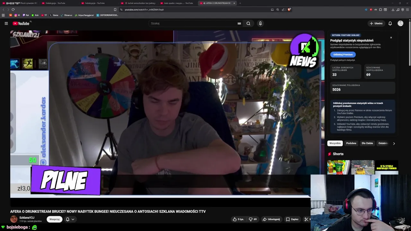Open the red YouTube extension icon

click(x=371, y=10)
